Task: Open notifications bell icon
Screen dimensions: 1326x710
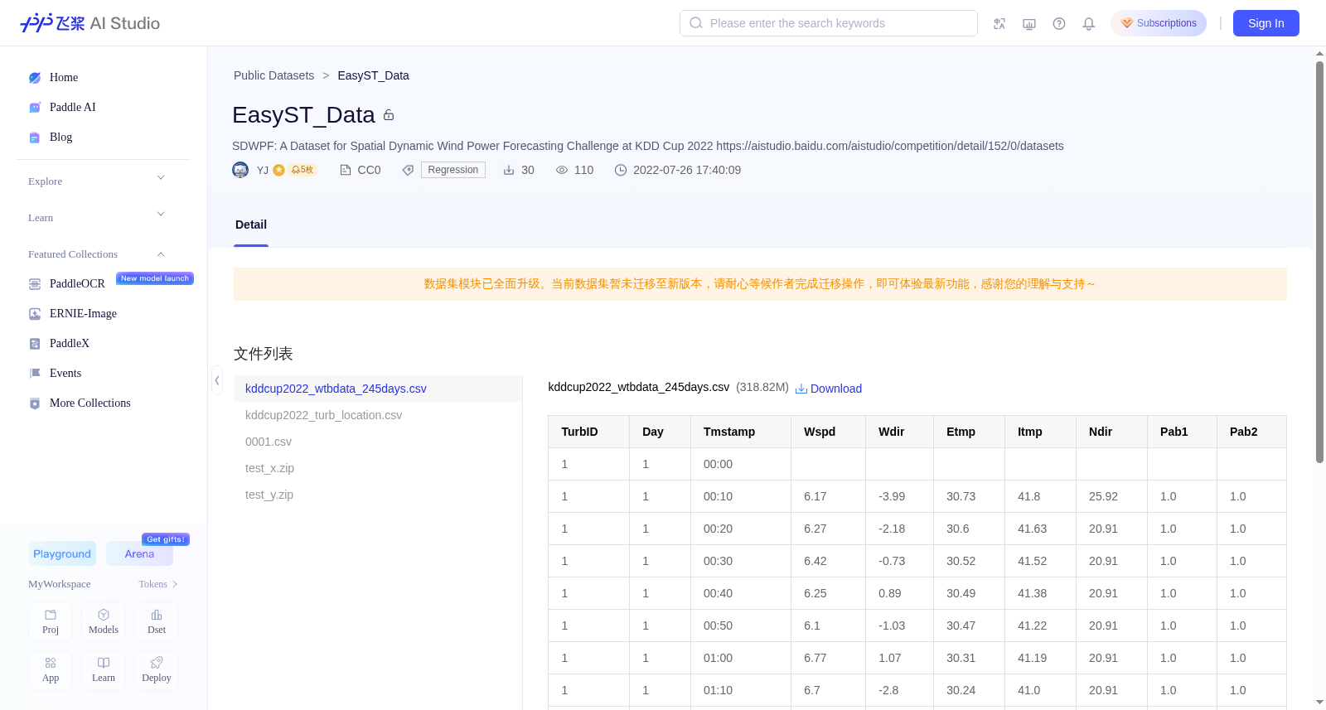Action: [1089, 23]
